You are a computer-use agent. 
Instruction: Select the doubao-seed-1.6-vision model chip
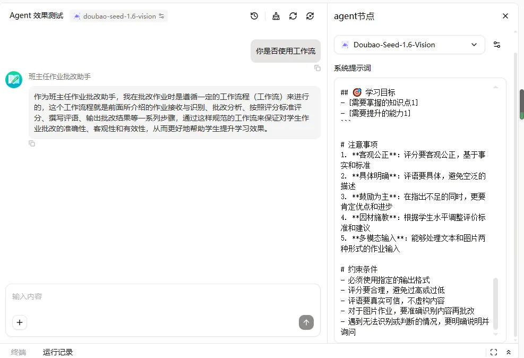[x=118, y=16]
